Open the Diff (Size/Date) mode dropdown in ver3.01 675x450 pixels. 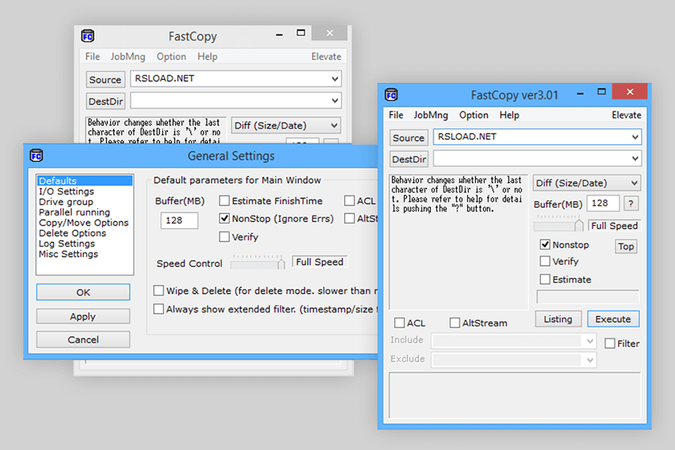[x=634, y=184]
